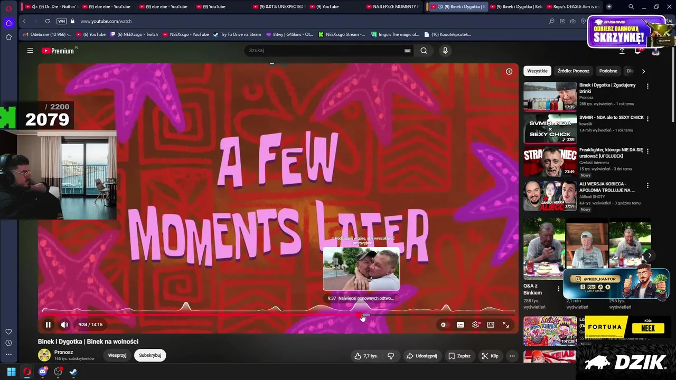Screen dimensions: 676x380
Task: Open YouTube notifications bell
Action: pos(637,51)
